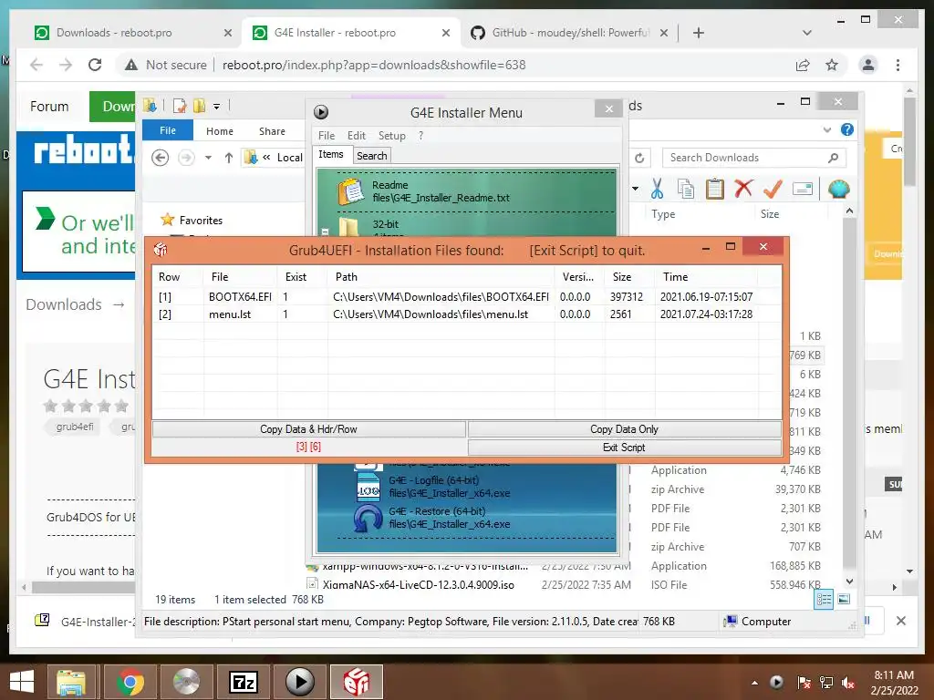Click the Search Downloads input field
This screenshot has width=934, height=700.
pos(748,158)
